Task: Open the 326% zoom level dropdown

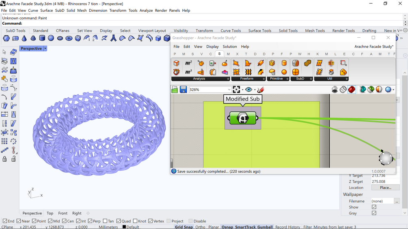Action: coord(229,90)
